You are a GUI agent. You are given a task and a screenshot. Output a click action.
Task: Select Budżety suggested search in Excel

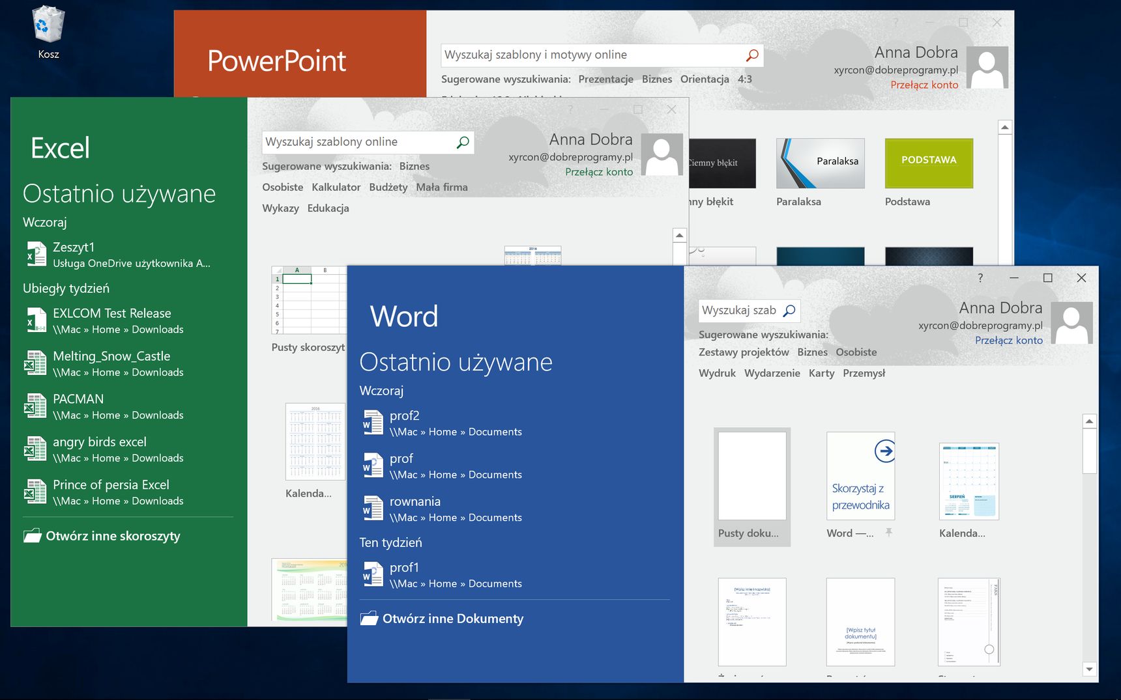click(388, 187)
